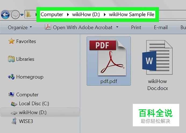Select Computer in the address breadcrumb
This screenshot has width=186, height=133.
click(x=52, y=14)
